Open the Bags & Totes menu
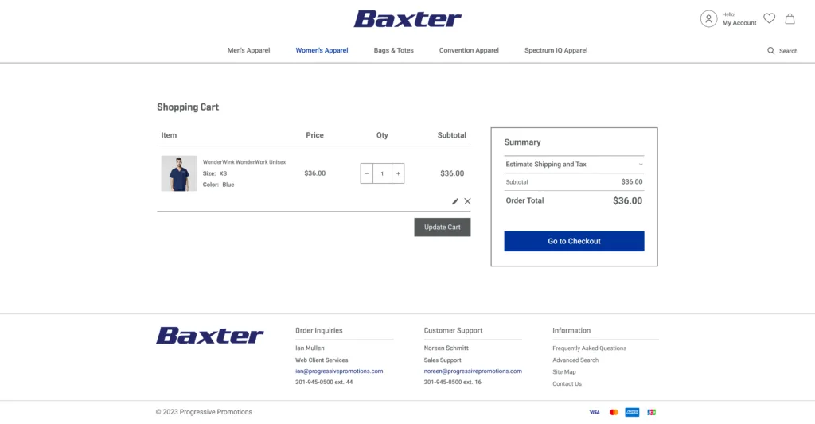The width and height of the screenshot is (815, 424). click(x=393, y=50)
